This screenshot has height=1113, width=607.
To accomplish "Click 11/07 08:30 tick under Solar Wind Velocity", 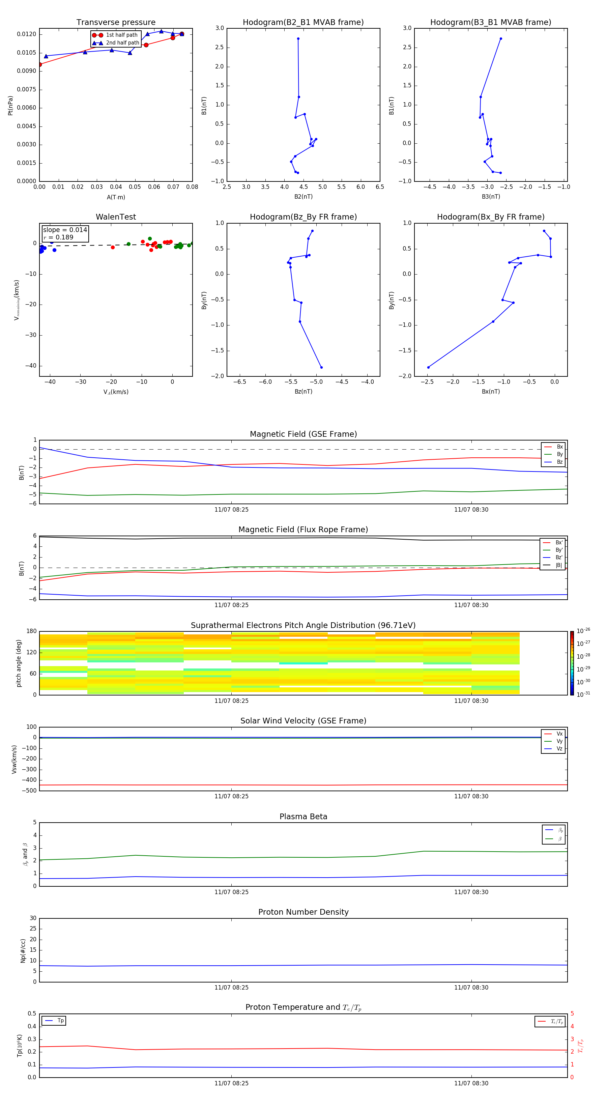I will [x=471, y=796].
